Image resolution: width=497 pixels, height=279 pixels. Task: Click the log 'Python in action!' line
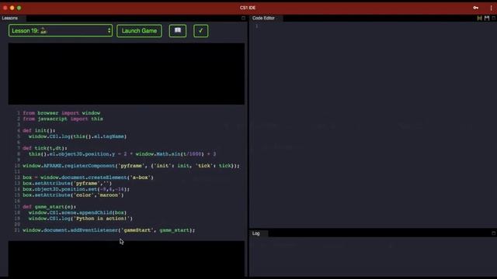(81, 219)
